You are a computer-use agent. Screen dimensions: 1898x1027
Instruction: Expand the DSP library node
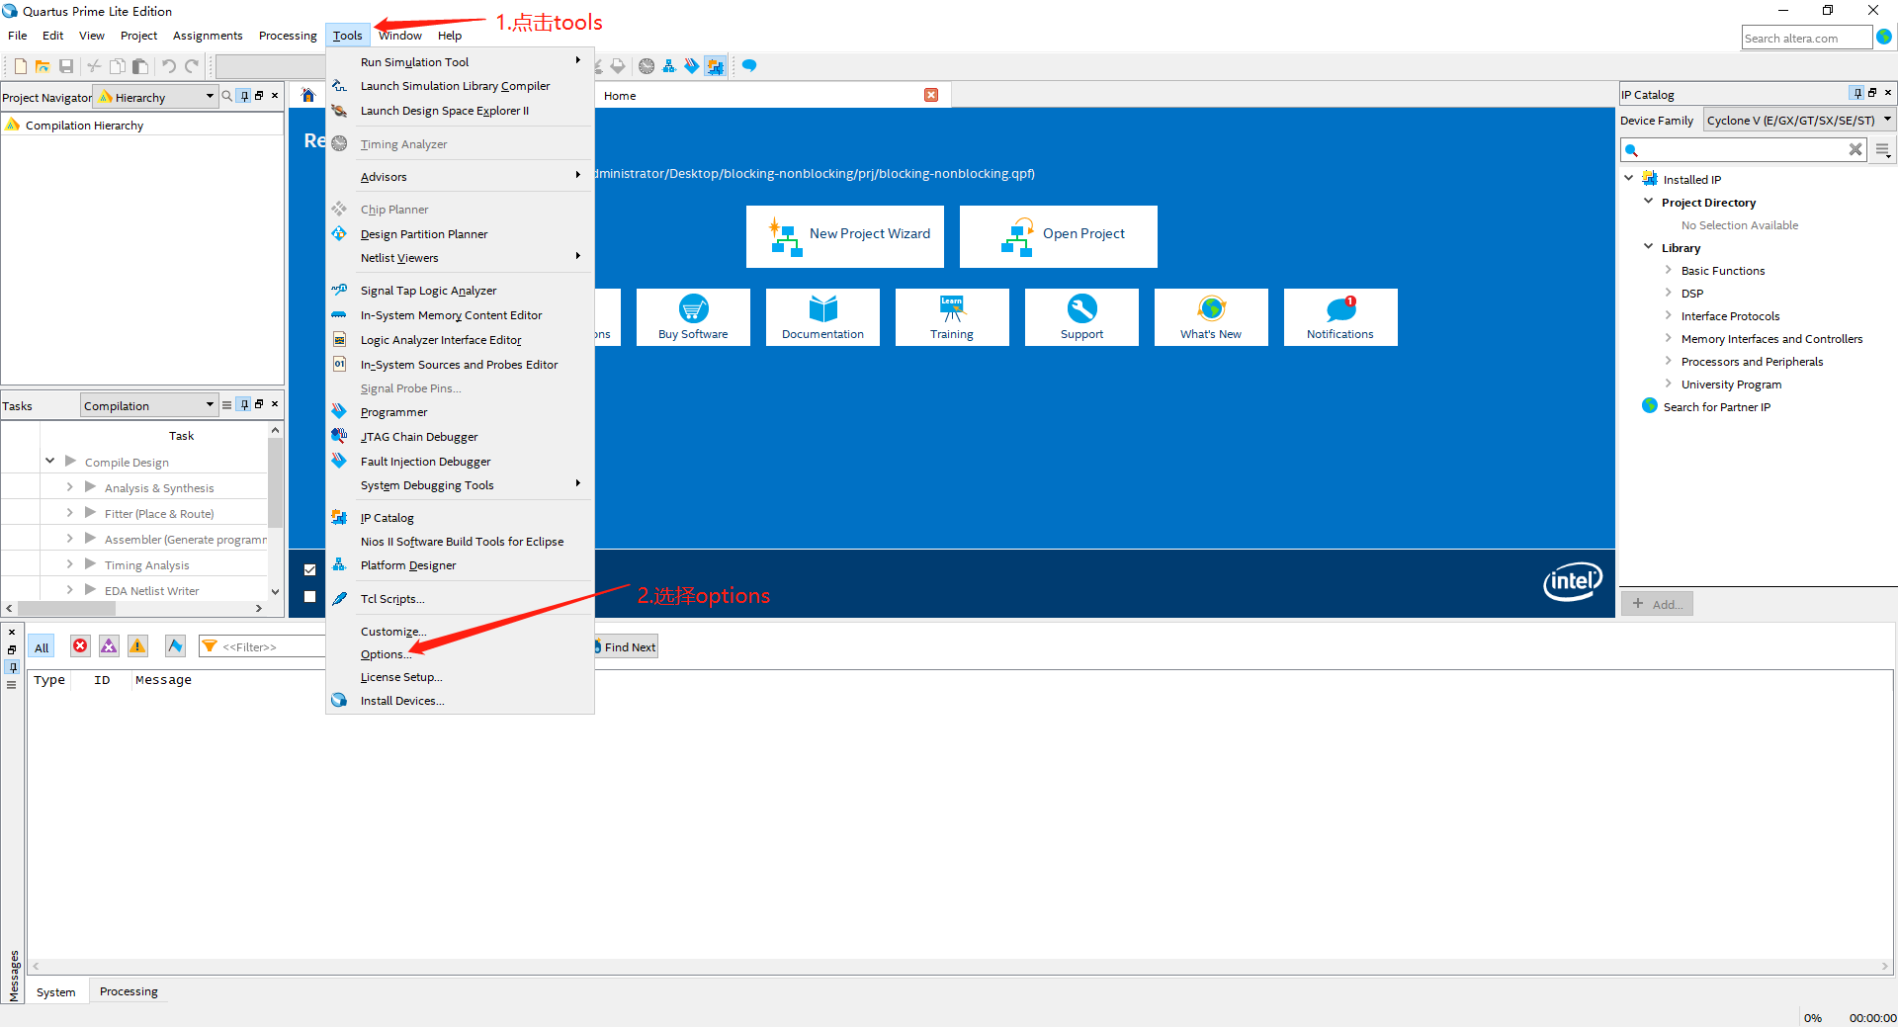[x=1669, y=292]
